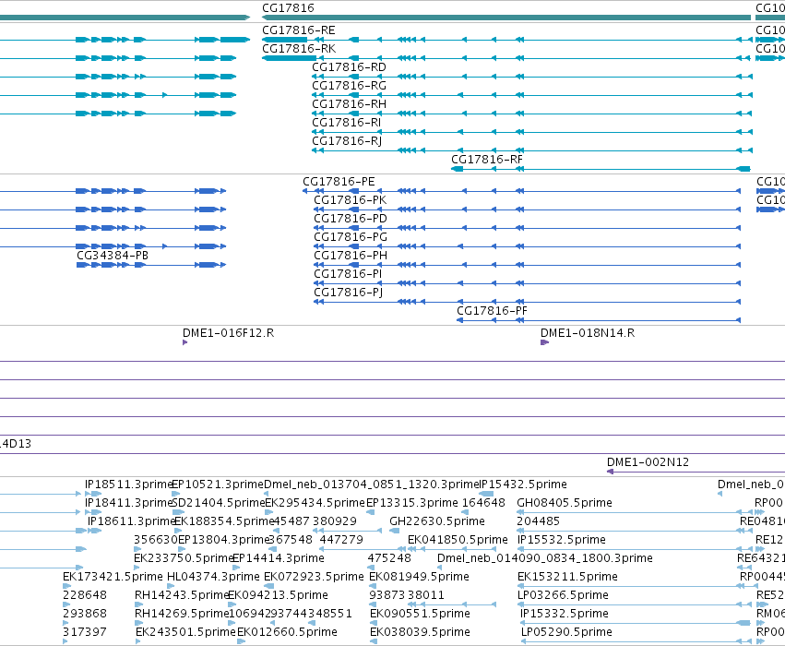Click the DME1-016F12.R purple arrow marker
Screen dimensions: 785x646
[x=184, y=342]
